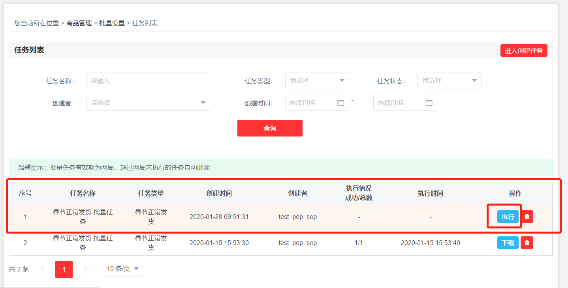Open the 创建者 select box
The width and height of the screenshot is (568, 288).
148,103
